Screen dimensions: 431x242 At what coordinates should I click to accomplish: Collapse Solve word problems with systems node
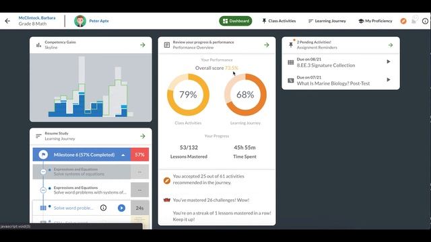(x=43, y=190)
